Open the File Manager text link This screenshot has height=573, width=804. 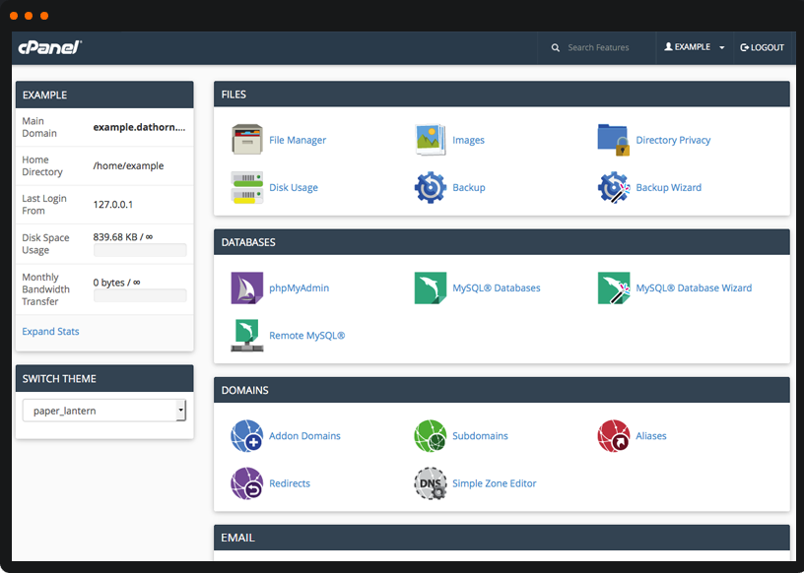coord(298,140)
